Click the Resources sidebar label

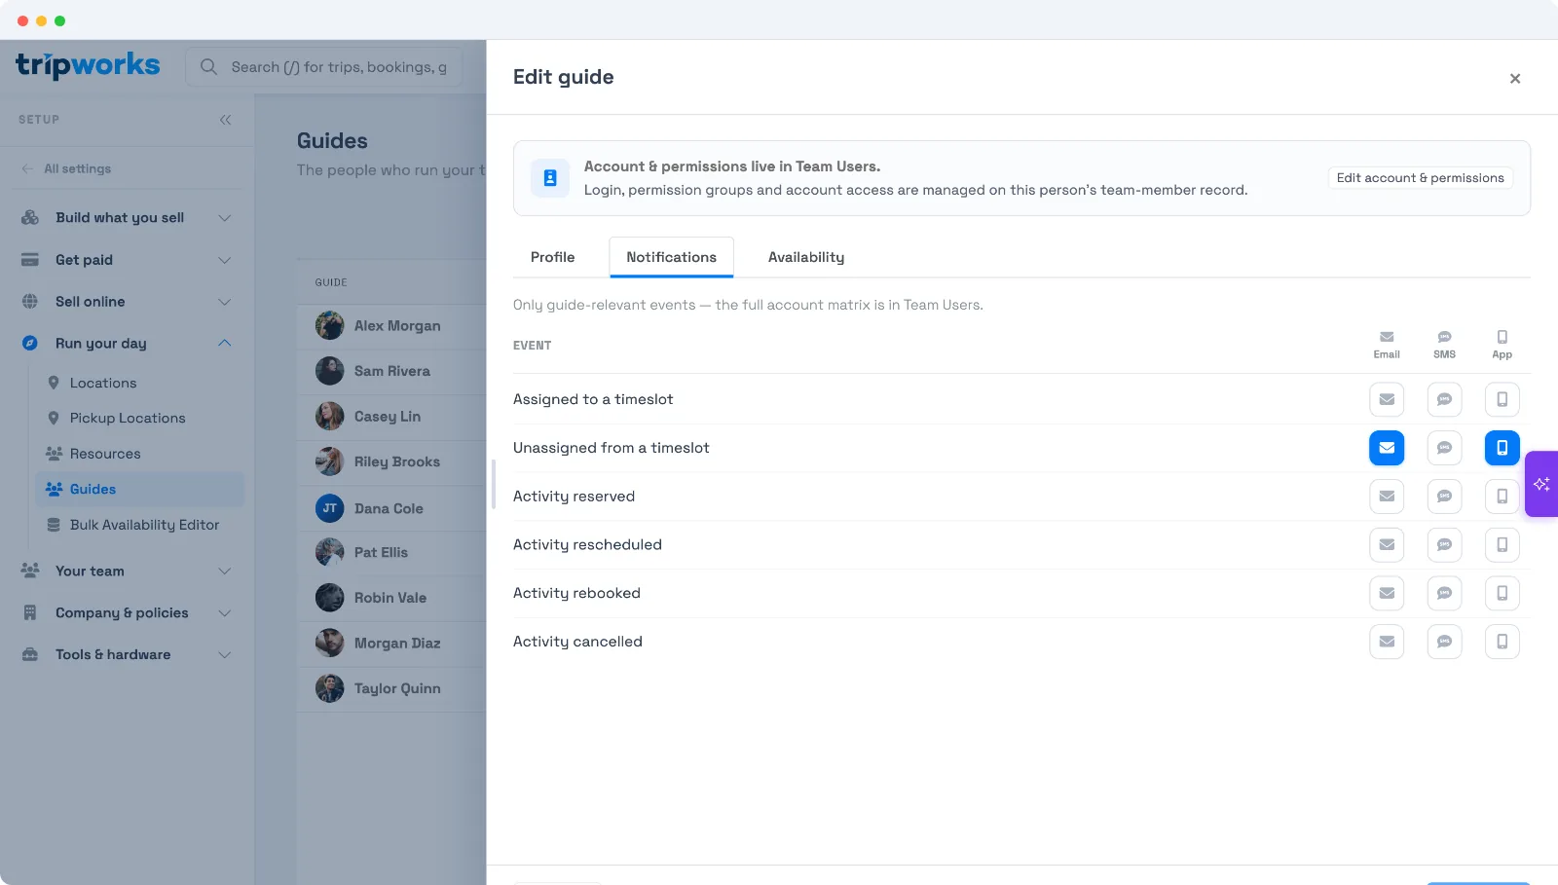coord(105,454)
